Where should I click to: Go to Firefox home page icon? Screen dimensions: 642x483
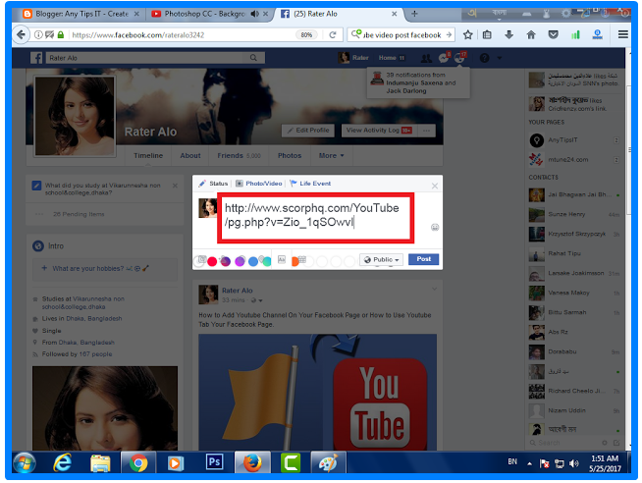tap(531, 34)
